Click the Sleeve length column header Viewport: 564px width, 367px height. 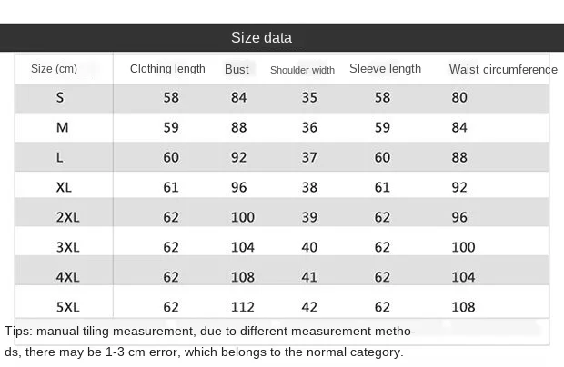click(385, 69)
